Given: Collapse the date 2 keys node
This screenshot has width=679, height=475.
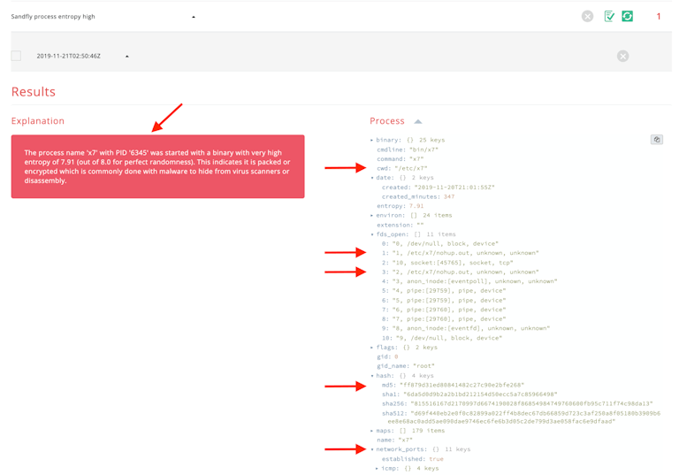Looking at the screenshot, I should point(372,178).
